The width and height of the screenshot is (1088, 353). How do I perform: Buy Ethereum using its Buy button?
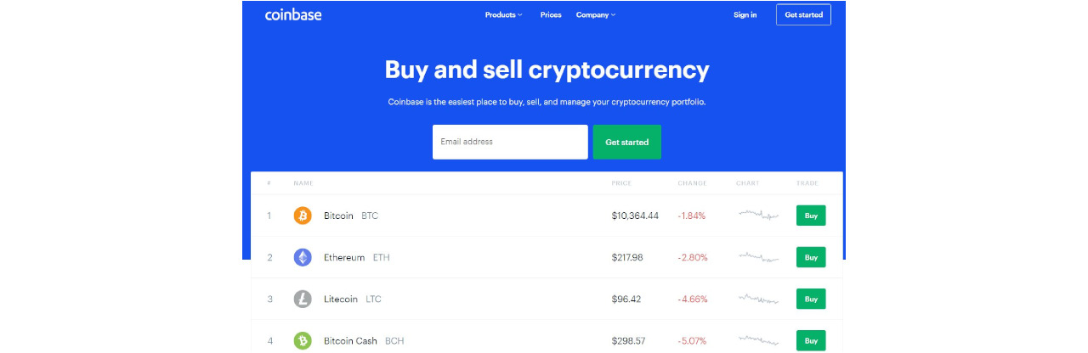(811, 257)
